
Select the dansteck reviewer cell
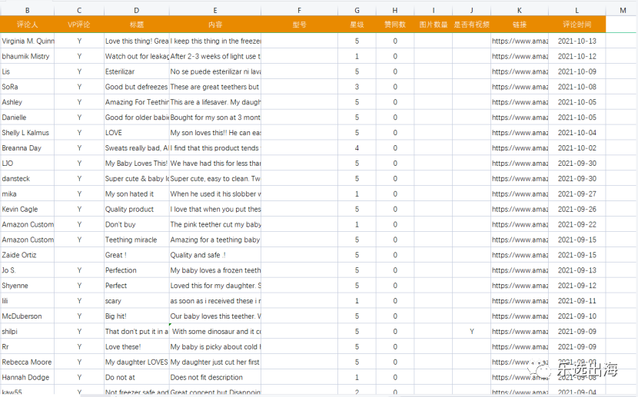coord(27,178)
